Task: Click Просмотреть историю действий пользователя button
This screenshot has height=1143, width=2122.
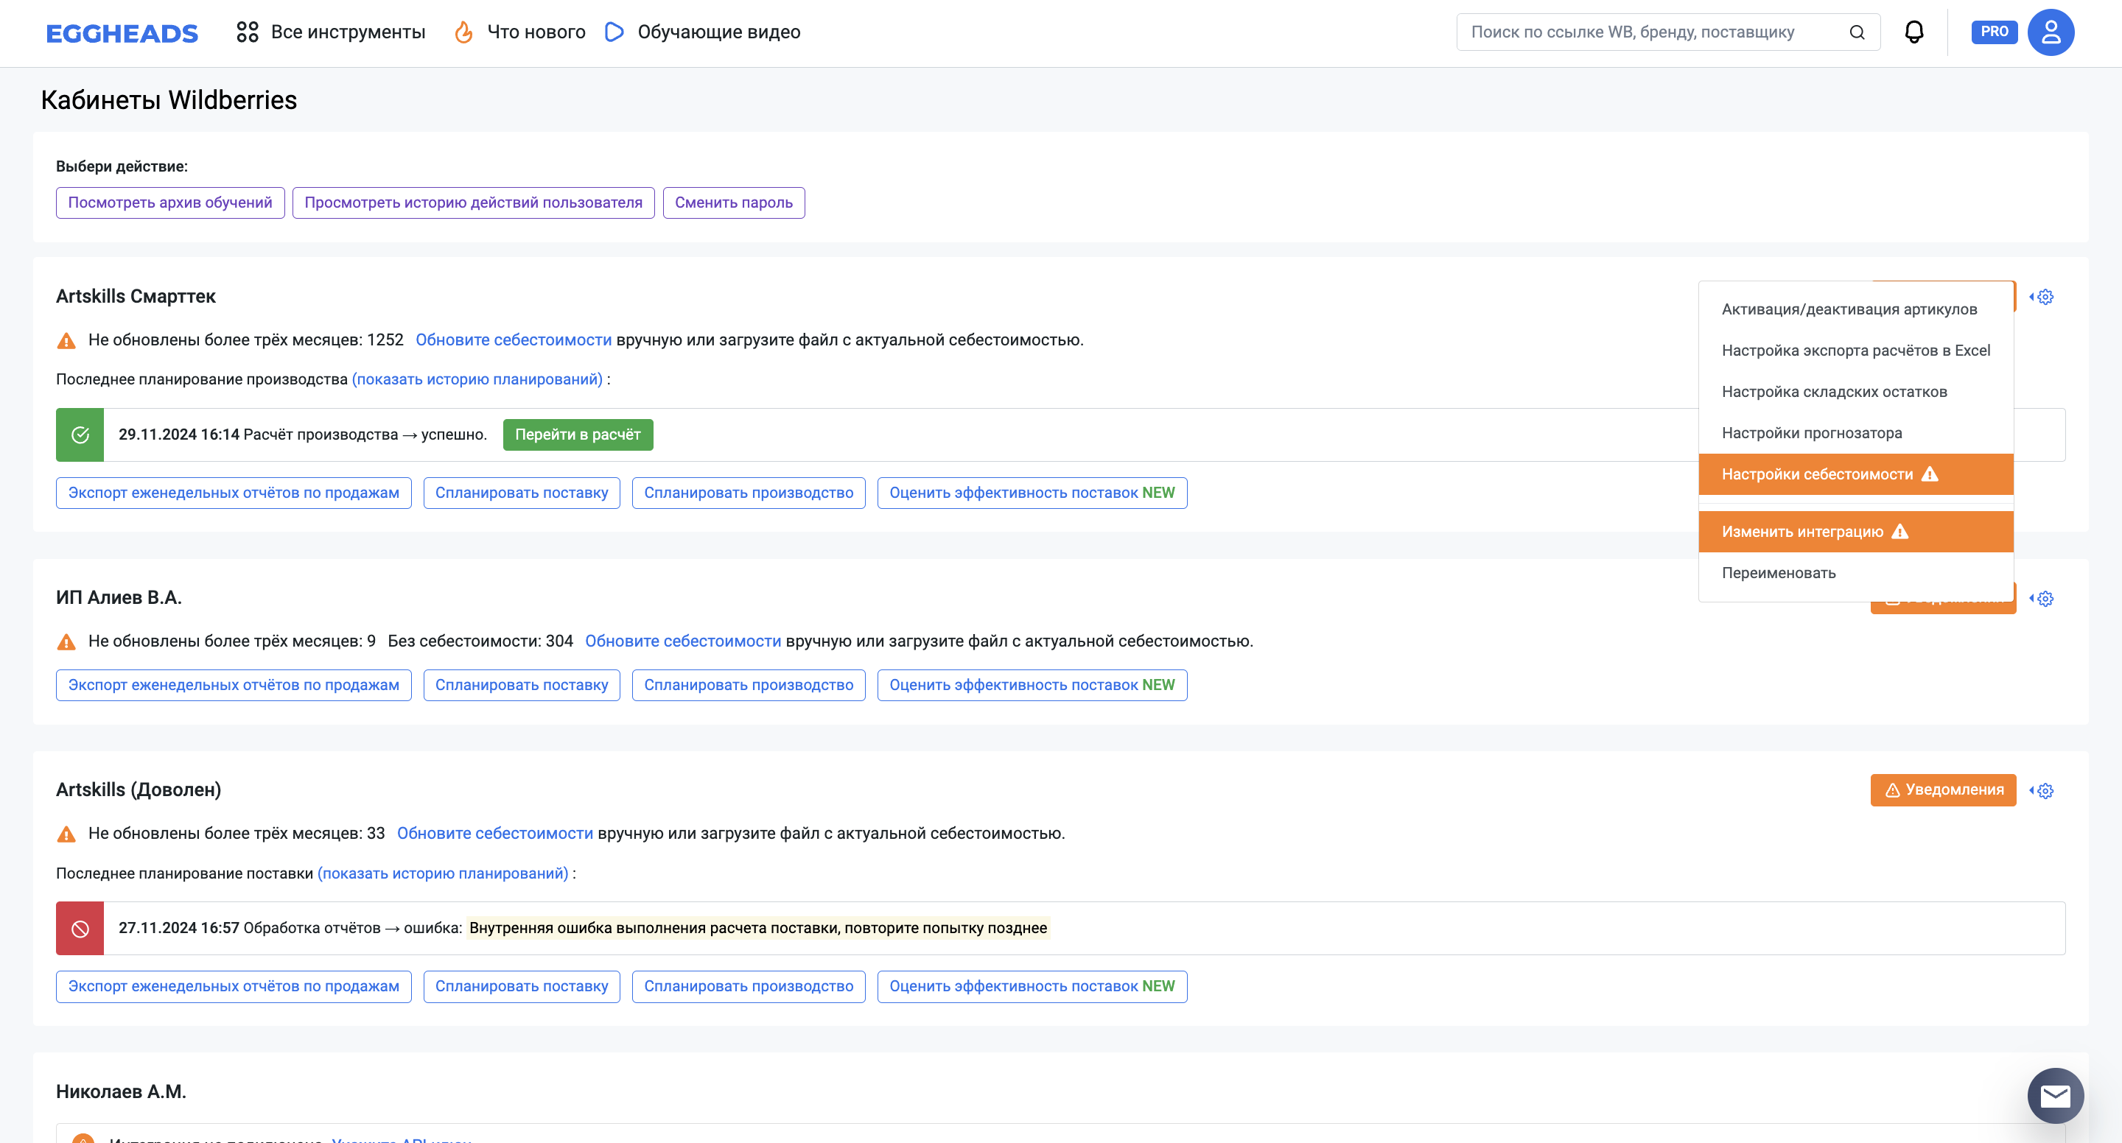Action: click(473, 203)
